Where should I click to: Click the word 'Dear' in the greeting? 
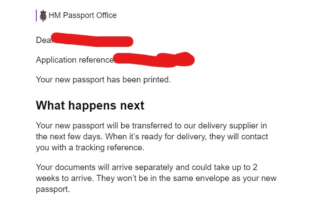[x=43, y=40]
